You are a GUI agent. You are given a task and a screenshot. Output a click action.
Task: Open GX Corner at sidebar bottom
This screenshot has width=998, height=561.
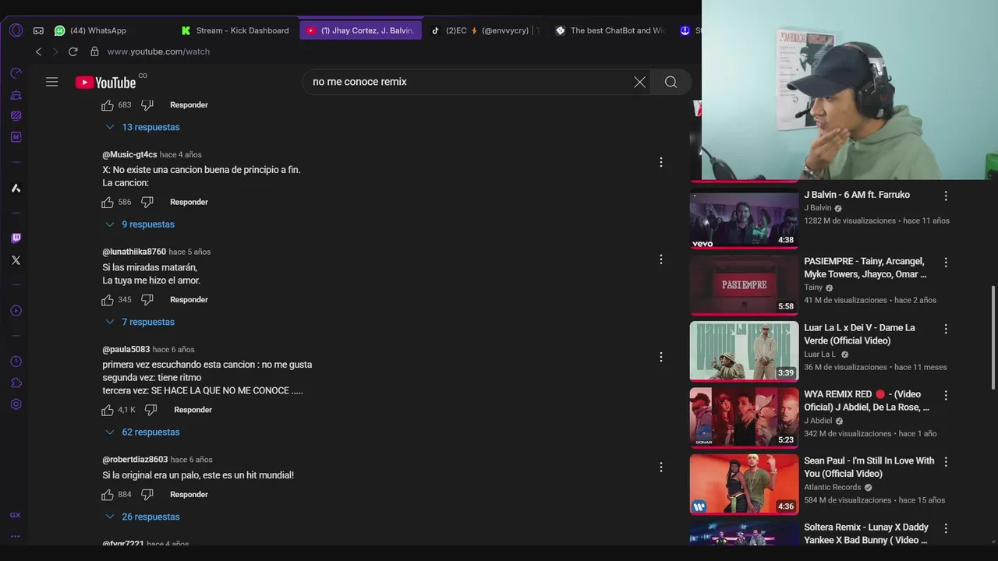pyautogui.click(x=16, y=515)
